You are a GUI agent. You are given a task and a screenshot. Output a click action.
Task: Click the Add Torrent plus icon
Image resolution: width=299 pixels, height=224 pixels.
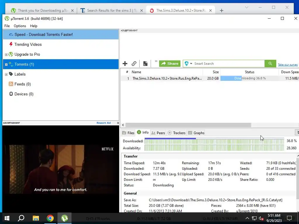pos(125,64)
